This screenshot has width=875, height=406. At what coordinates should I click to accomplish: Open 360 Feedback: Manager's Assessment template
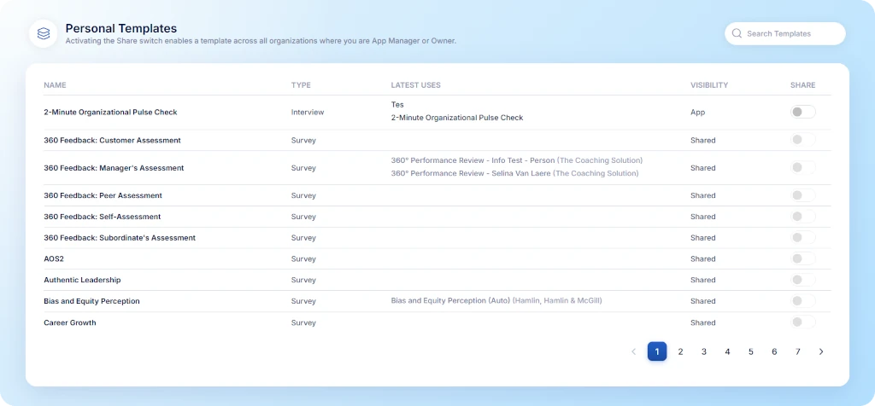tap(114, 168)
